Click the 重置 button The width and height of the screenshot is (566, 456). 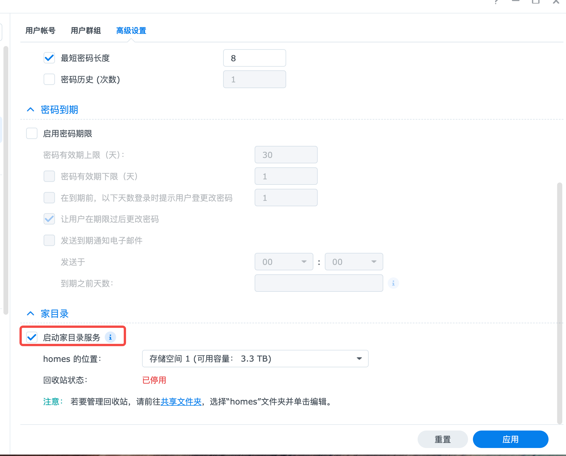pos(443,439)
